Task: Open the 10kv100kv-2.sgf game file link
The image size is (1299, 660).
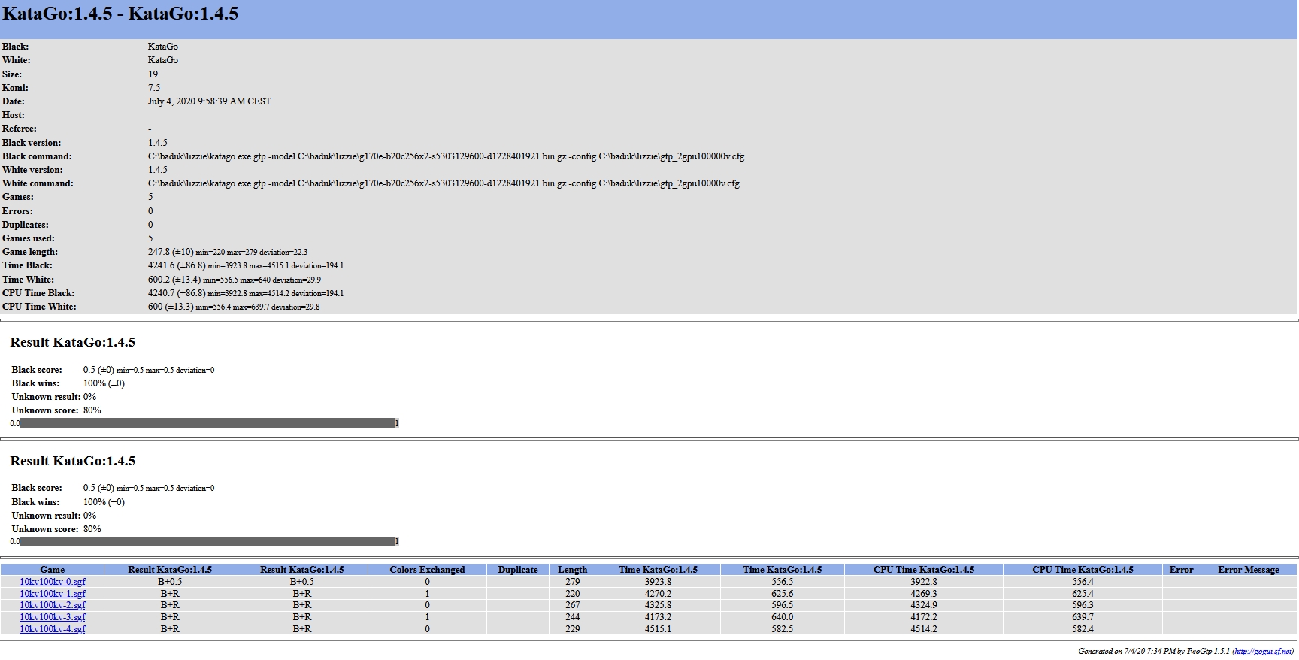Action: [53, 605]
